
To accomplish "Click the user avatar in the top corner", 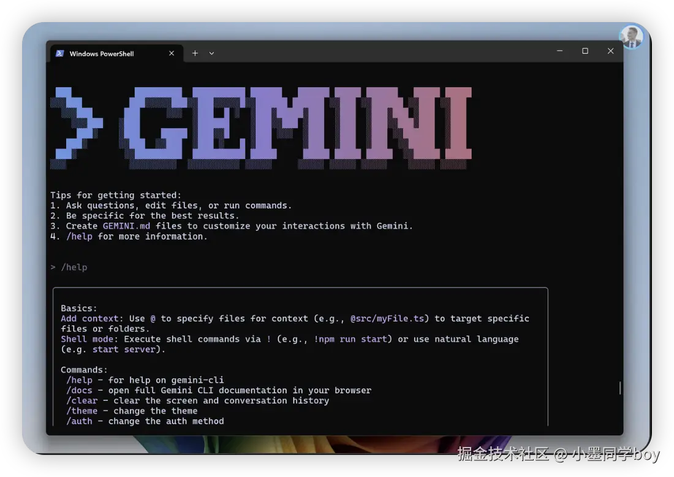I will coord(631,37).
